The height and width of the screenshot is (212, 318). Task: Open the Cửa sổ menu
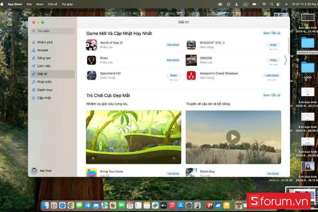(x=53, y=4)
